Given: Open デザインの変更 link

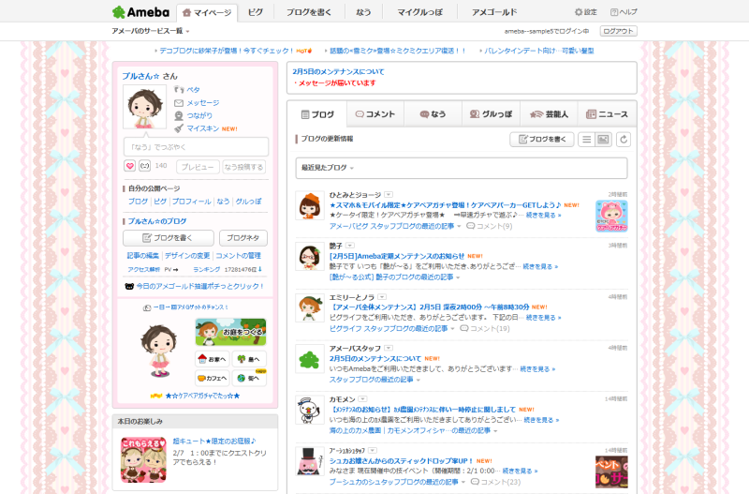Looking at the screenshot, I should (x=187, y=255).
